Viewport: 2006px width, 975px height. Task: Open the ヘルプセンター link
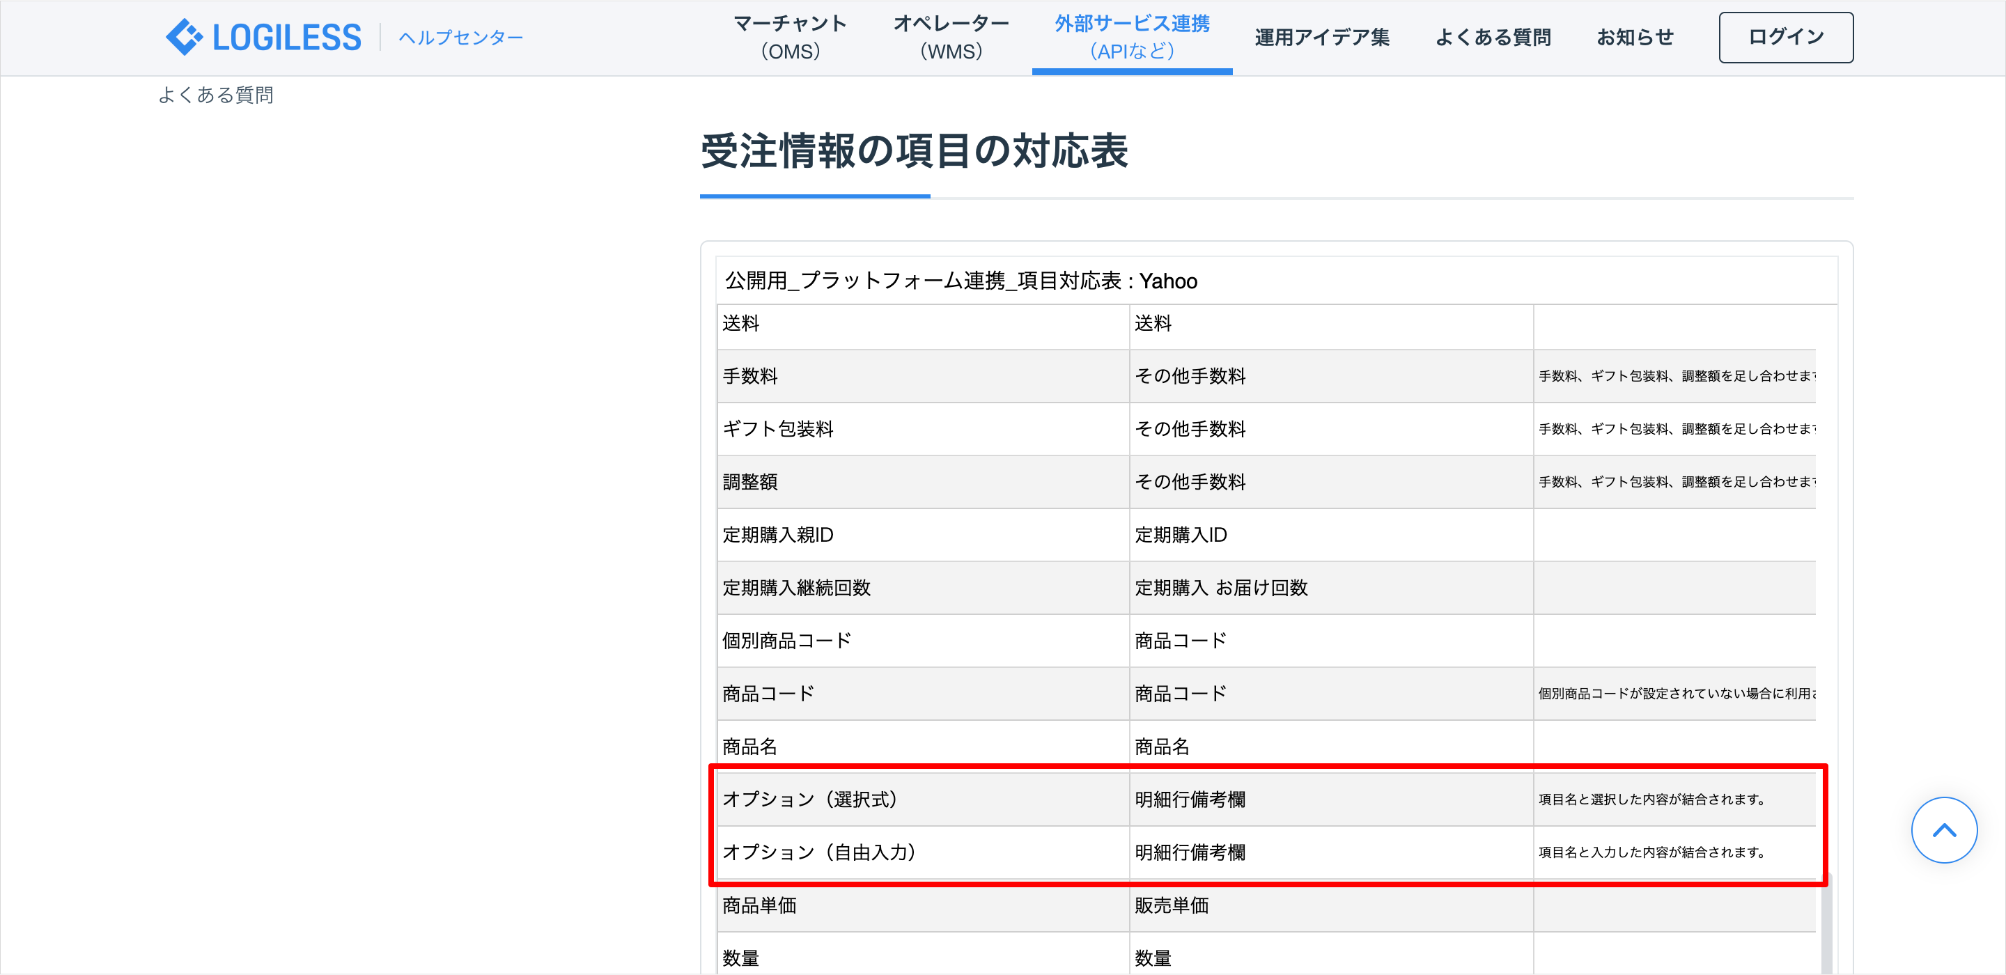point(460,38)
